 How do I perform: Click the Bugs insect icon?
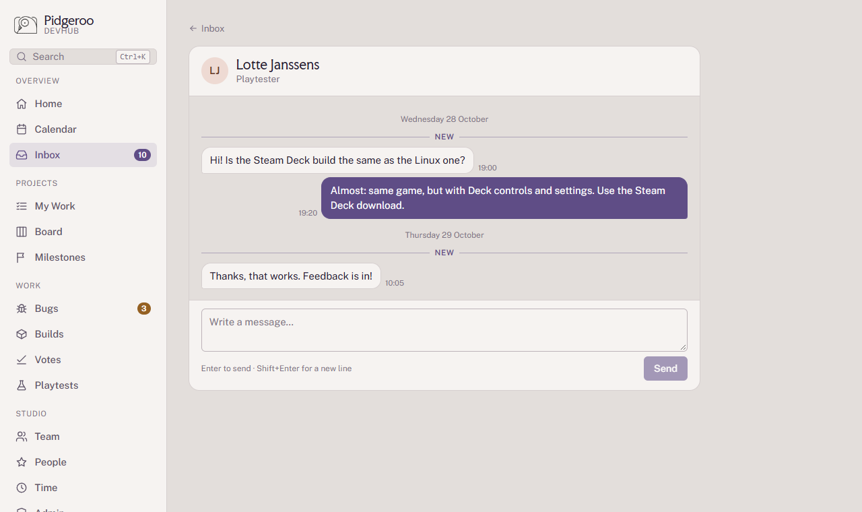pyautogui.click(x=22, y=309)
